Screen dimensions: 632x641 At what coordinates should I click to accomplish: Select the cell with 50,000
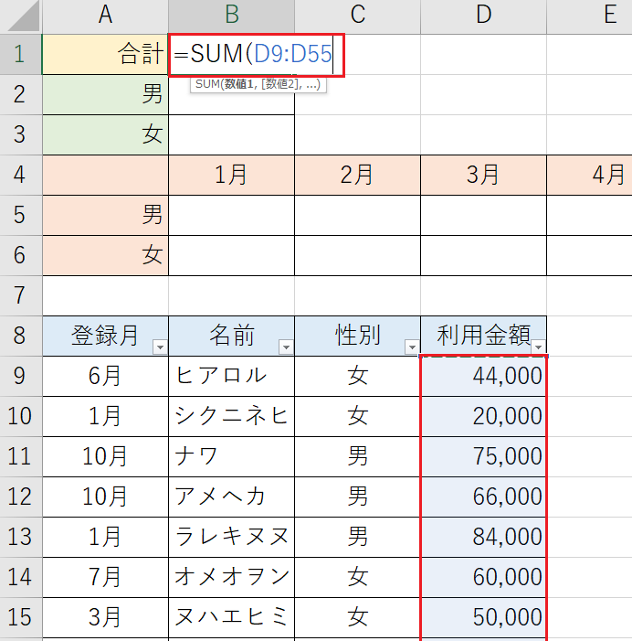pyautogui.click(x=484, y=617)
